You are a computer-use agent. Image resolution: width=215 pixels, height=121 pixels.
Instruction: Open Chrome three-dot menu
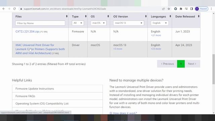[211, 9]
